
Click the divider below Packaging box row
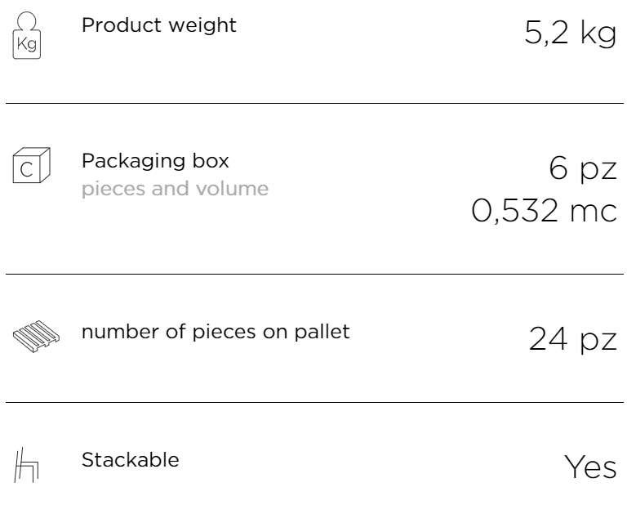(x=314, y=275)
